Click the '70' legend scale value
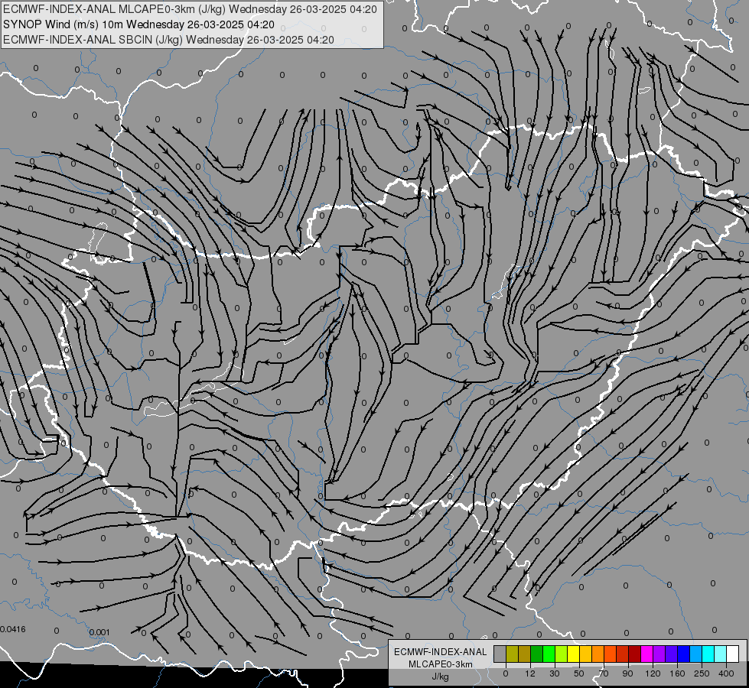 coord(604,673)
